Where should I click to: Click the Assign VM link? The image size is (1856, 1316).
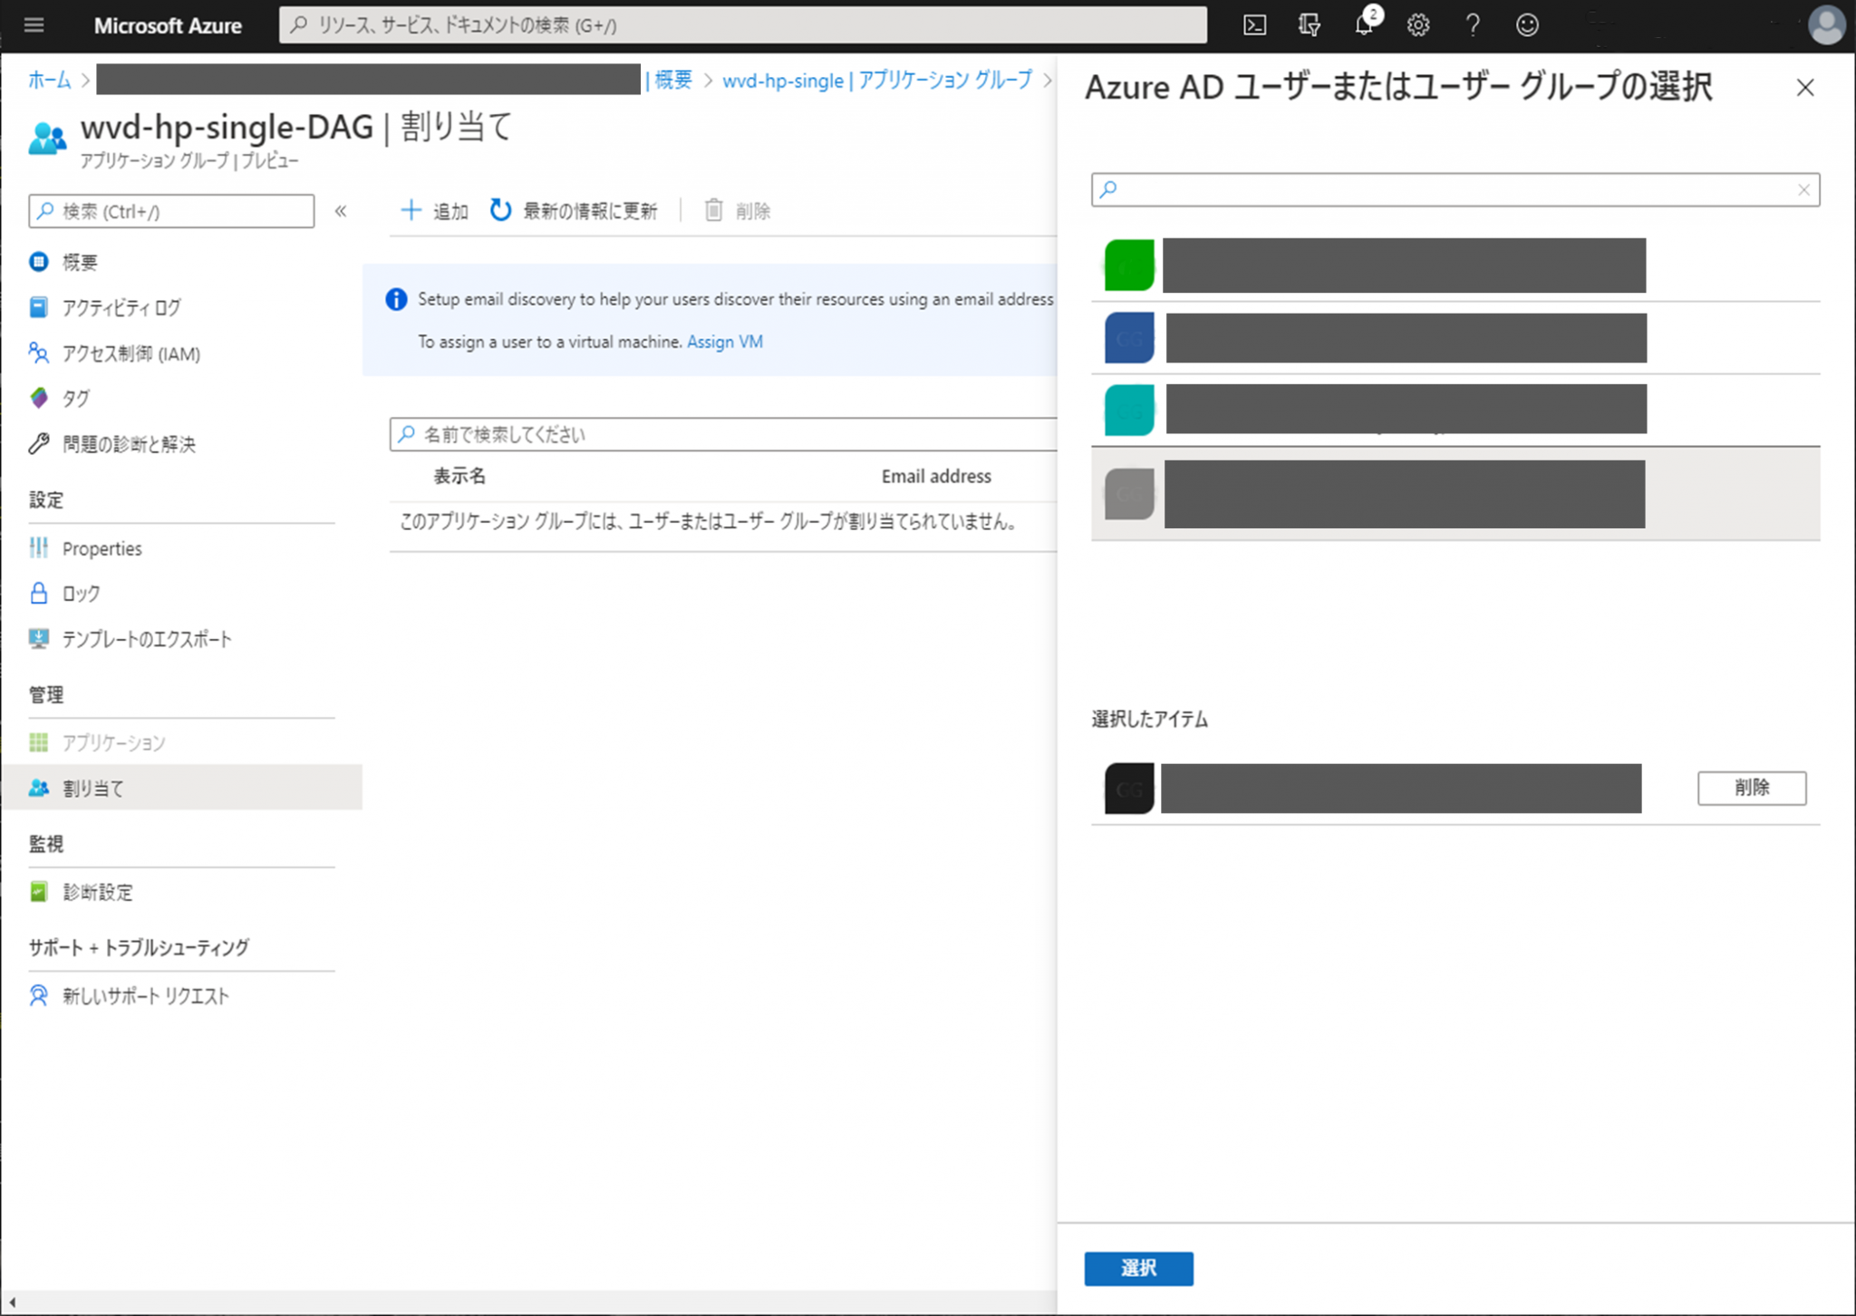(724, 342)
